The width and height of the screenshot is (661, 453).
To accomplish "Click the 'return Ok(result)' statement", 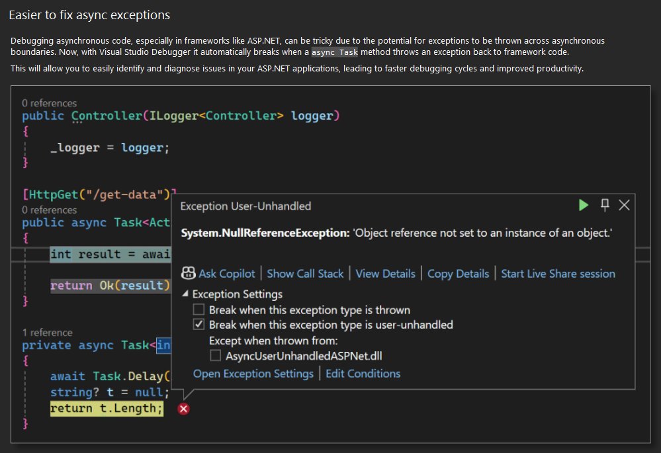I will 110,286.
